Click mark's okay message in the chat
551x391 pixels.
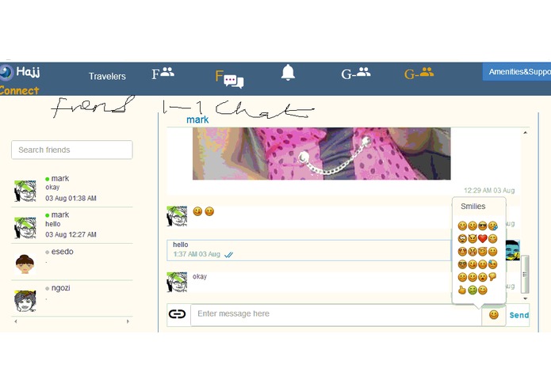click(200, 276)
